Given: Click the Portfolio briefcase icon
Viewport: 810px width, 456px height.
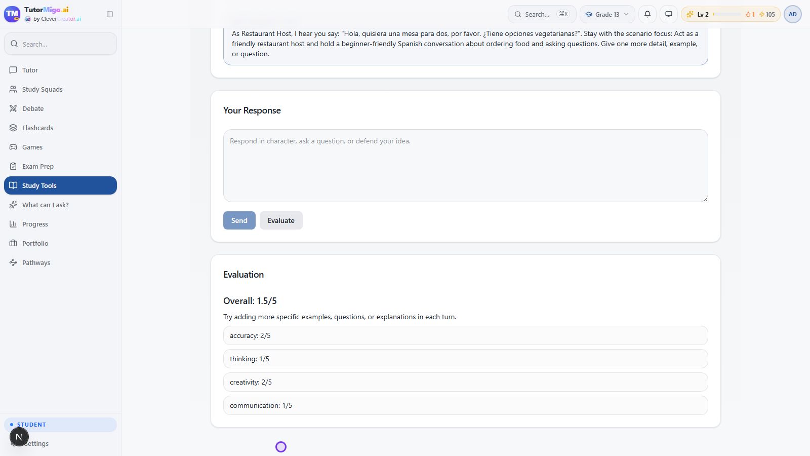Looking at the screenshot, I should 13,243.
